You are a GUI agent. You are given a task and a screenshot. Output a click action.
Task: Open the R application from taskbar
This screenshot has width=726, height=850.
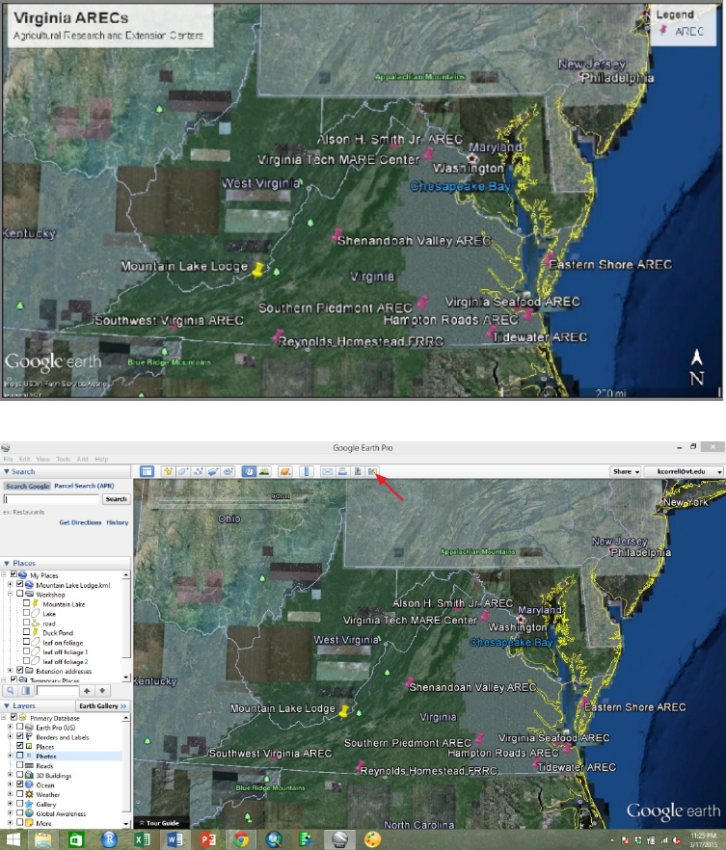109,839
